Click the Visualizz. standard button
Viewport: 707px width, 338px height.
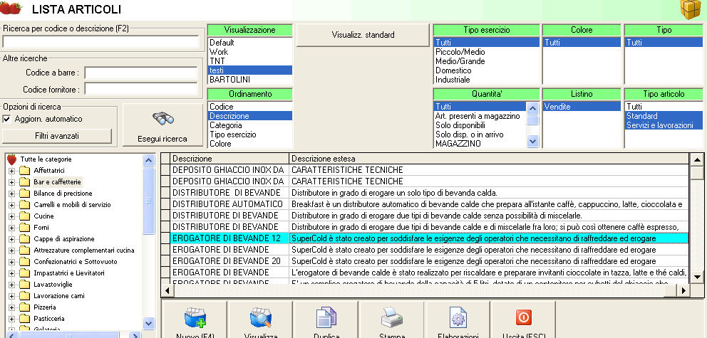pos(363,35)
